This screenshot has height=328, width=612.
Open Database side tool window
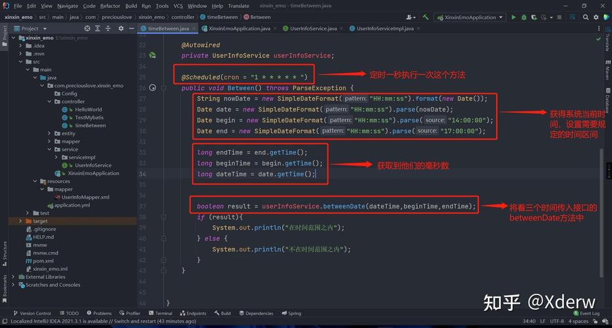[x=607, y=100]
